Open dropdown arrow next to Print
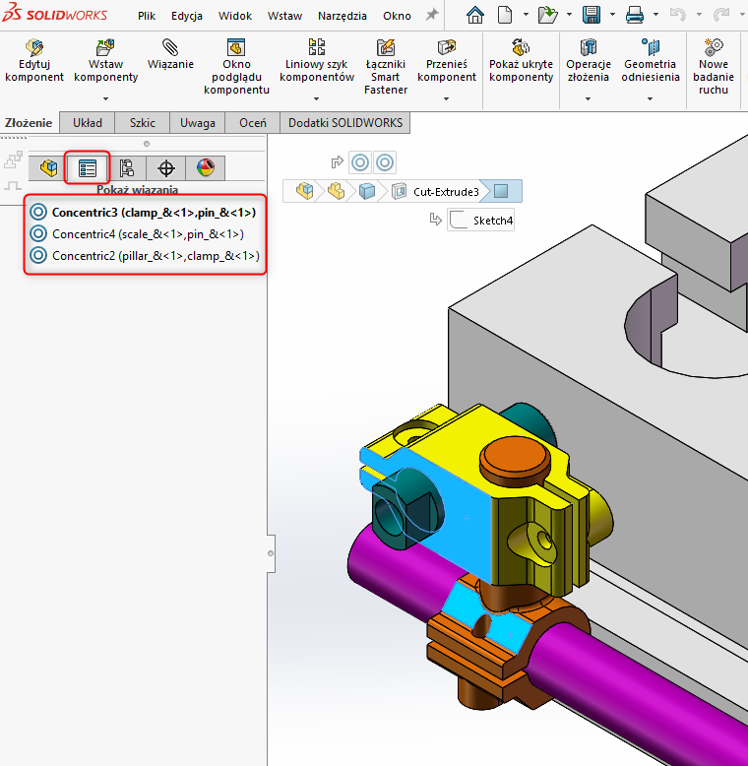 coord(655,15)
